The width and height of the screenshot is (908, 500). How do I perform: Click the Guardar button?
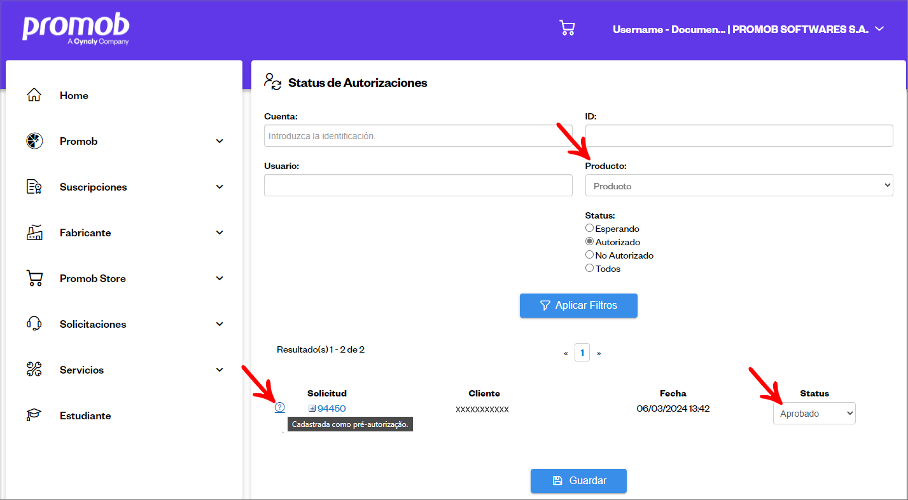578,480
